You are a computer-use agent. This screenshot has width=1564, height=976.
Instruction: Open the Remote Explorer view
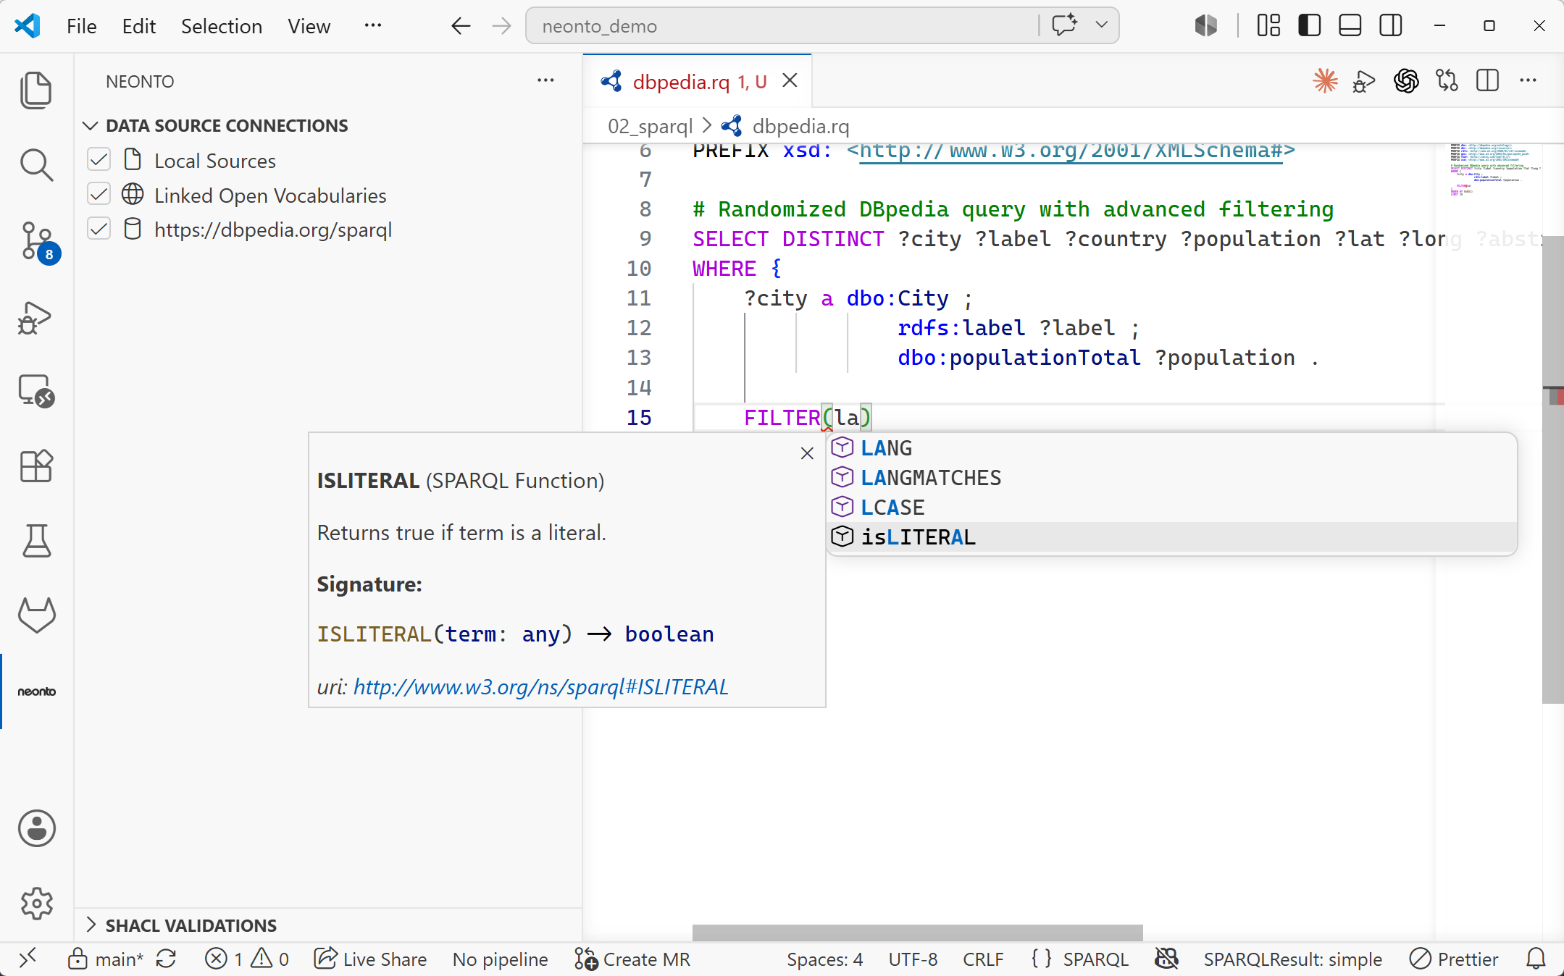(36, 392)
